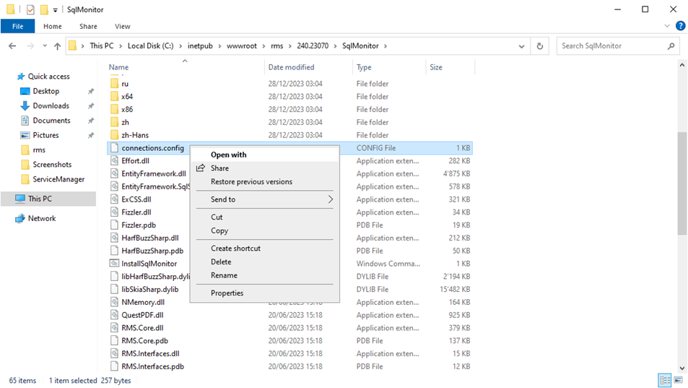Open Customize Quick Access Toolbar dropdown
The height and width of the screenshot is (388, 688).
[56, 9]
